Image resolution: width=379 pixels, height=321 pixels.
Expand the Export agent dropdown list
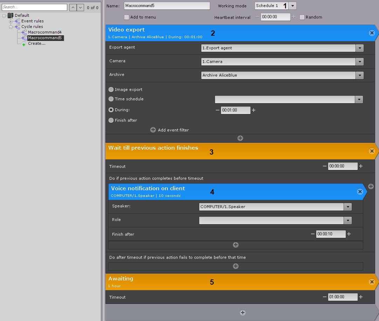pyautogui.click(x=359, y=48)
